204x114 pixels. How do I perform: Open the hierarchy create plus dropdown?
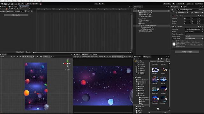[x=135, y=9]
